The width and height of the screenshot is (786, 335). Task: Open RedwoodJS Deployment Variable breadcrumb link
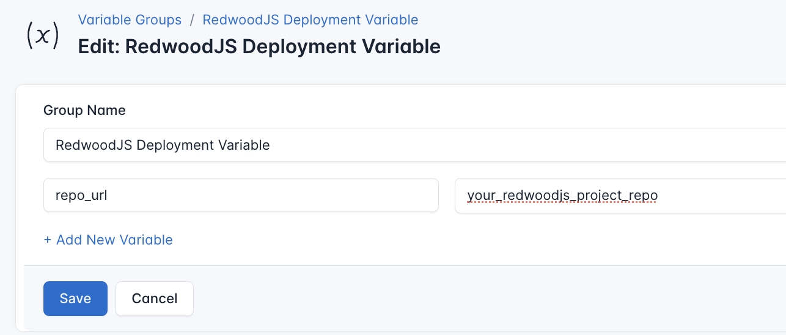pos(310,20)
